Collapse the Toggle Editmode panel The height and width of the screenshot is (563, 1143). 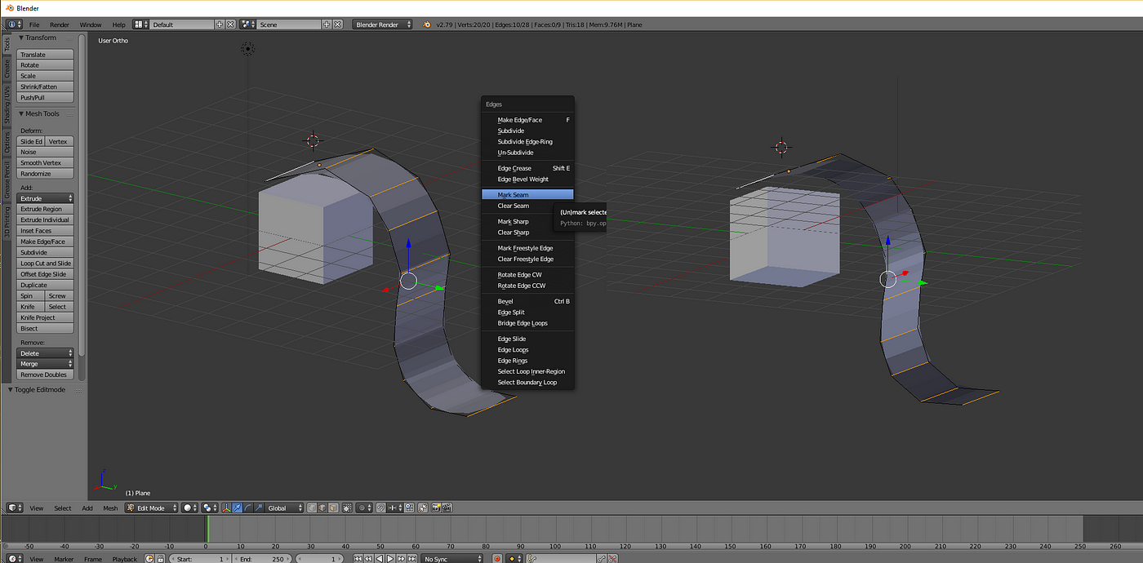[x=11, y=389]
